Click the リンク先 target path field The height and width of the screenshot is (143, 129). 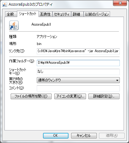pyautogui.click(x=78, y=51)
